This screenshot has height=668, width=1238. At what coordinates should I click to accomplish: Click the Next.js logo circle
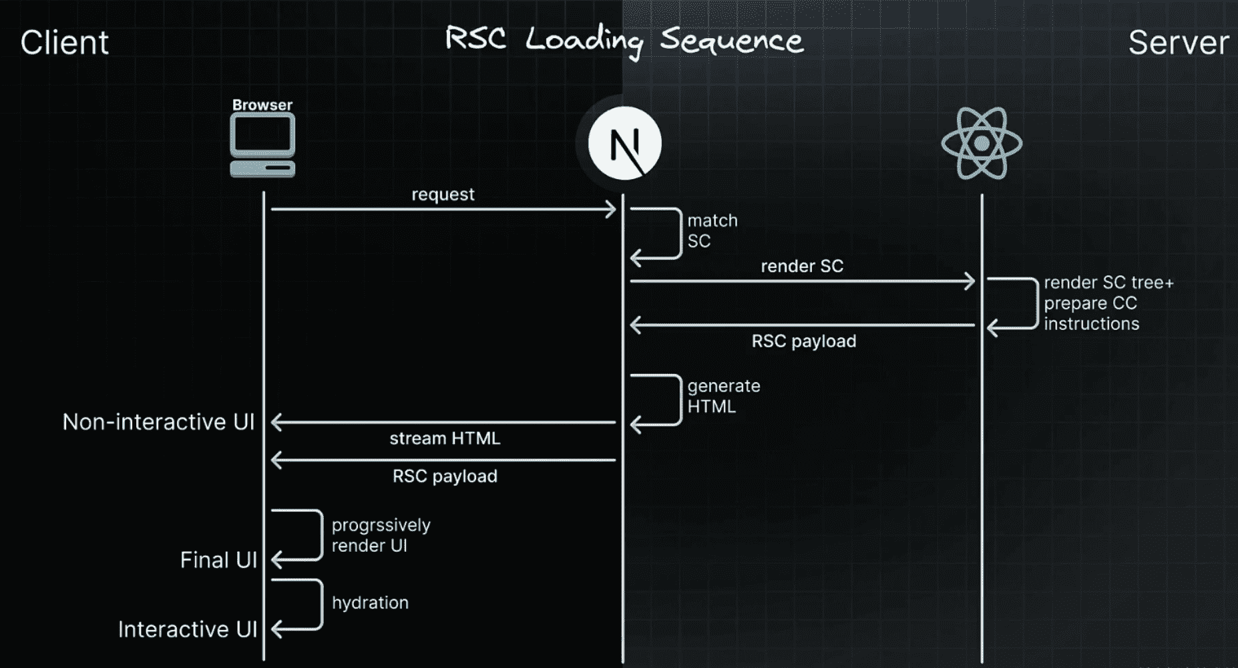[x=624, y=144]
